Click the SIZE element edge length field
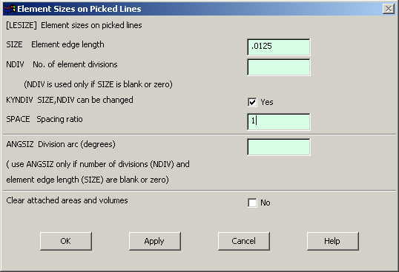The height and width of the screenshot is (272, 399). pos(279,47)
